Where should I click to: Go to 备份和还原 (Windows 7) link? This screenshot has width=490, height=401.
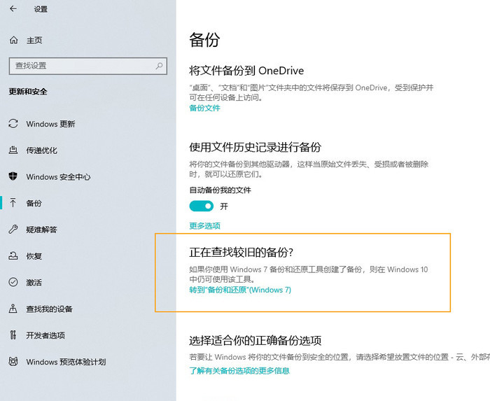click(239, 290)
